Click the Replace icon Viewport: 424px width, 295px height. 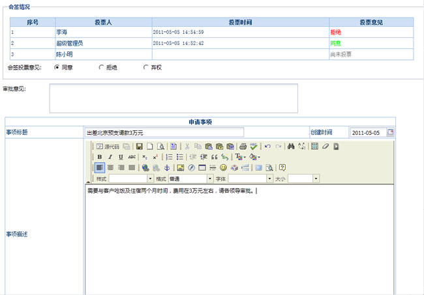[302, 147]
